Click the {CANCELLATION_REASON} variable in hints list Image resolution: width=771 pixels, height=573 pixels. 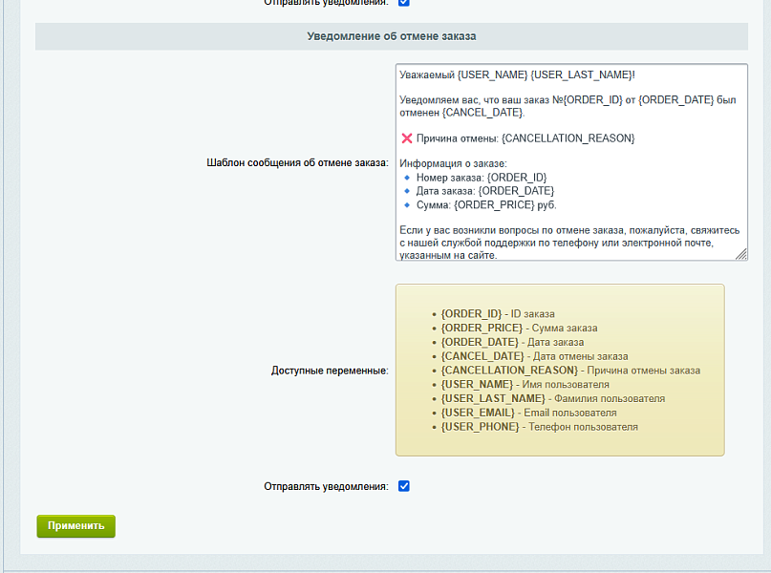tap(509, 370)
